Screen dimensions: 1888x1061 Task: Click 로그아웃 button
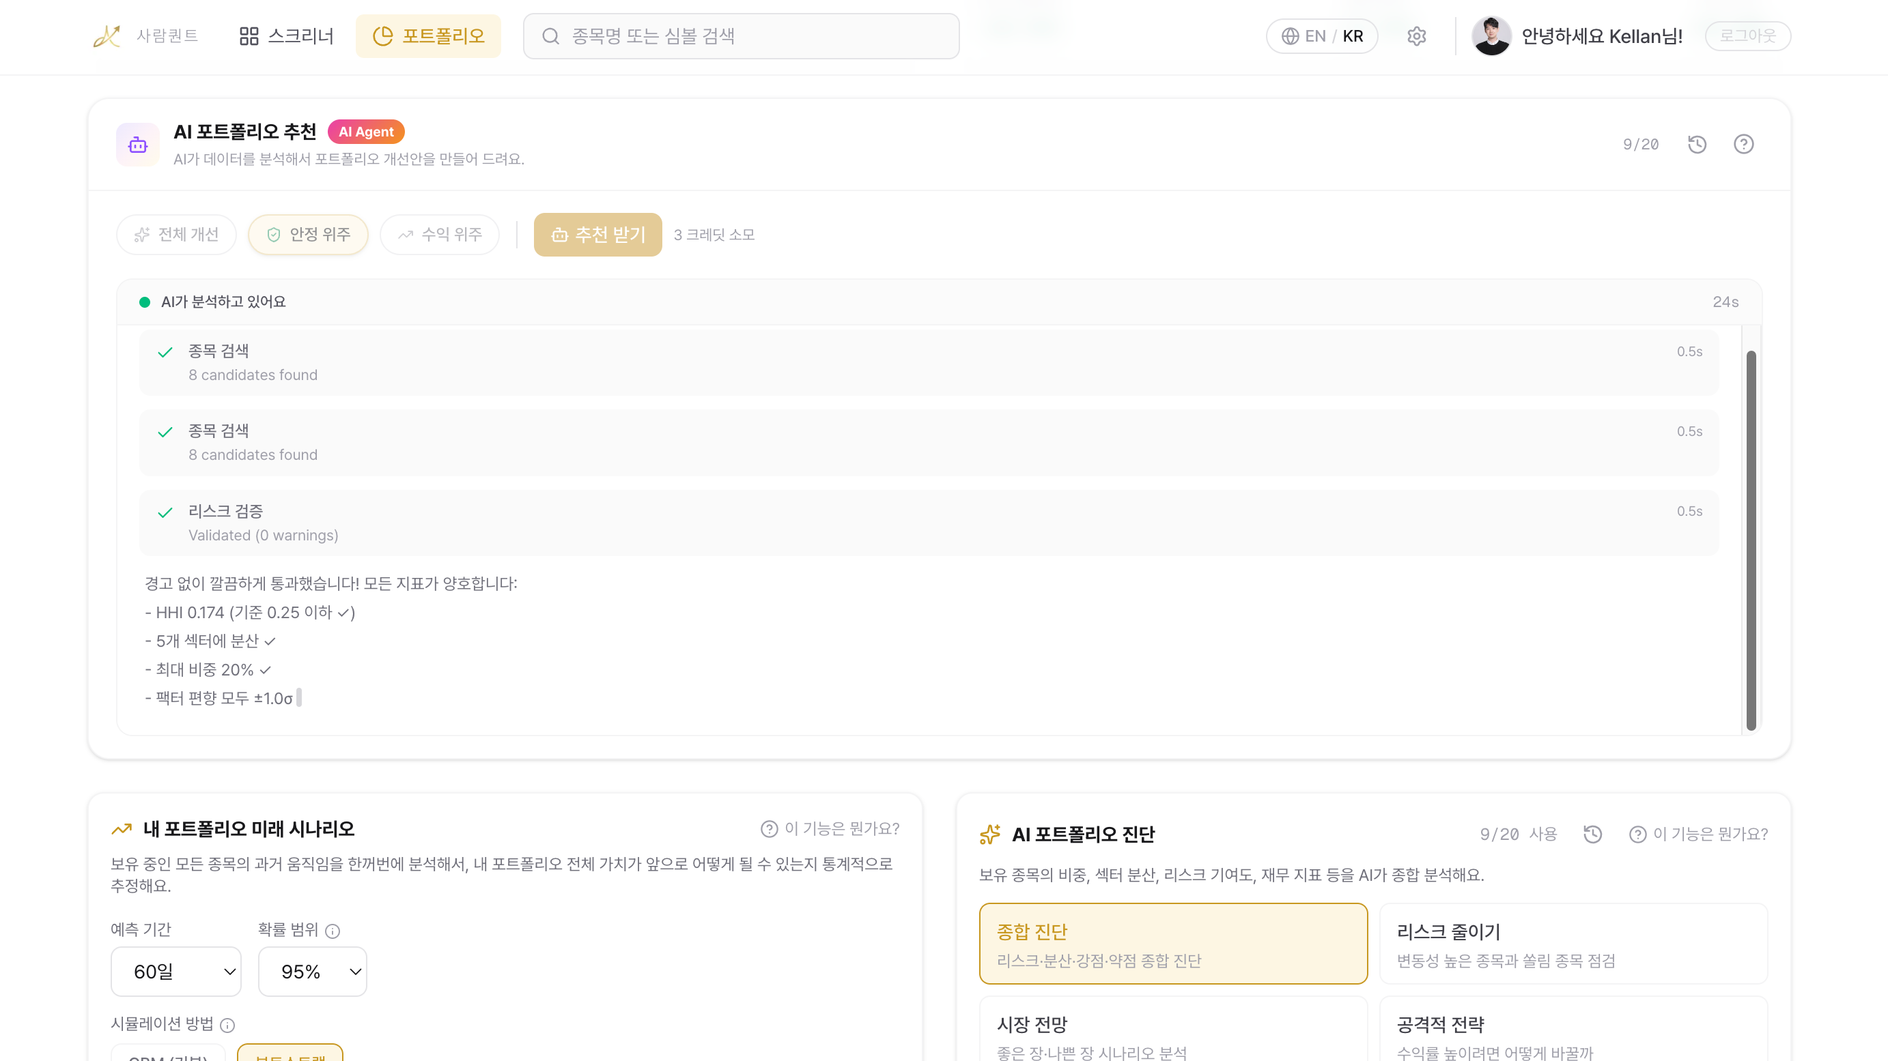[1747, 36]
